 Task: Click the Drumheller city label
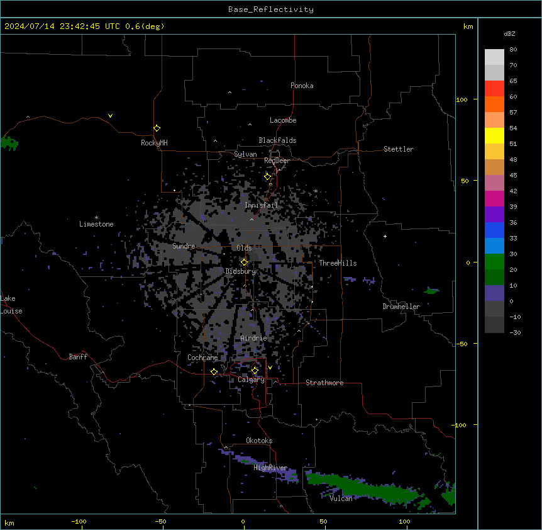point(401,307)
